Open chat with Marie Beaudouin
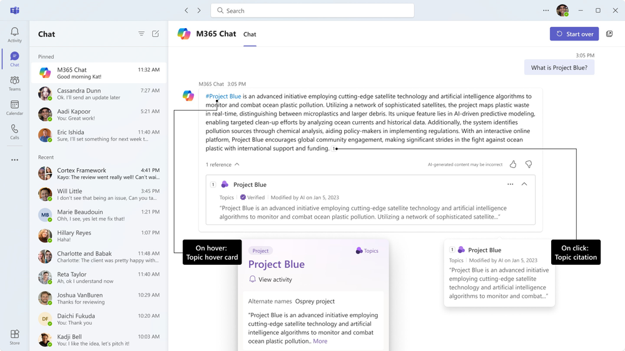Viewport: 625px width, 351px height. (99, 215)
